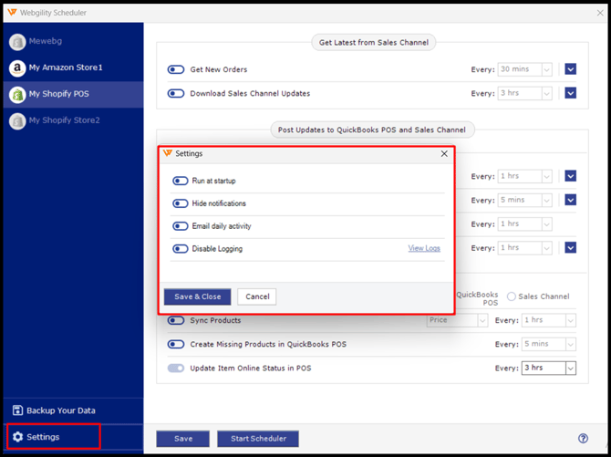Click the Settings gear icon
Image resolution: width=611 pixels, height=457 pixels.
17,437
